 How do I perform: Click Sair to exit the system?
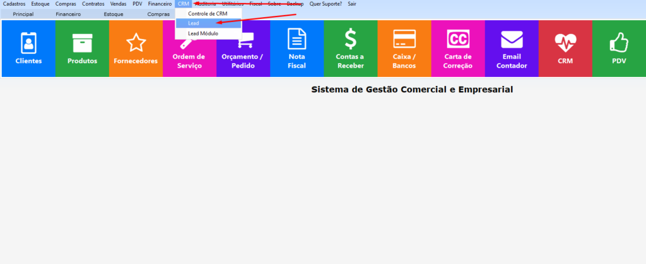point(352,4)
